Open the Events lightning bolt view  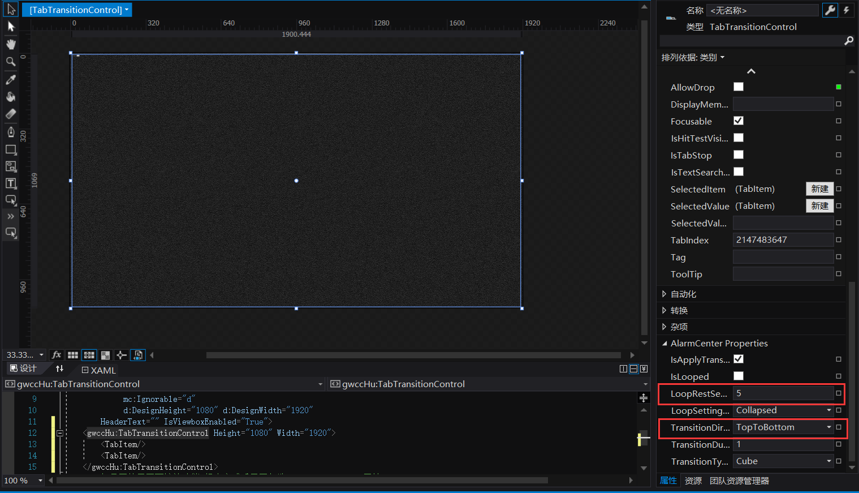click(x=846, y=10)
